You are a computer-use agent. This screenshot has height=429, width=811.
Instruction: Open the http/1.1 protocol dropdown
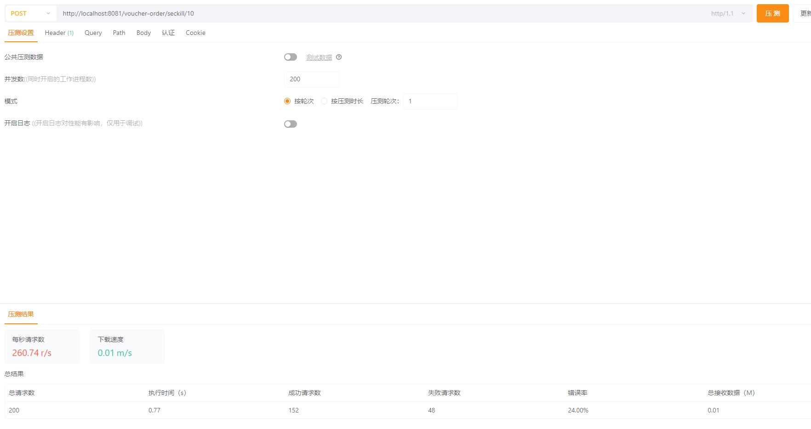728,13
